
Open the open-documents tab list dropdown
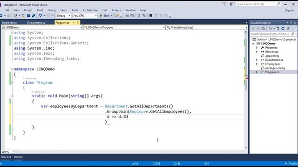click(246, 23)
